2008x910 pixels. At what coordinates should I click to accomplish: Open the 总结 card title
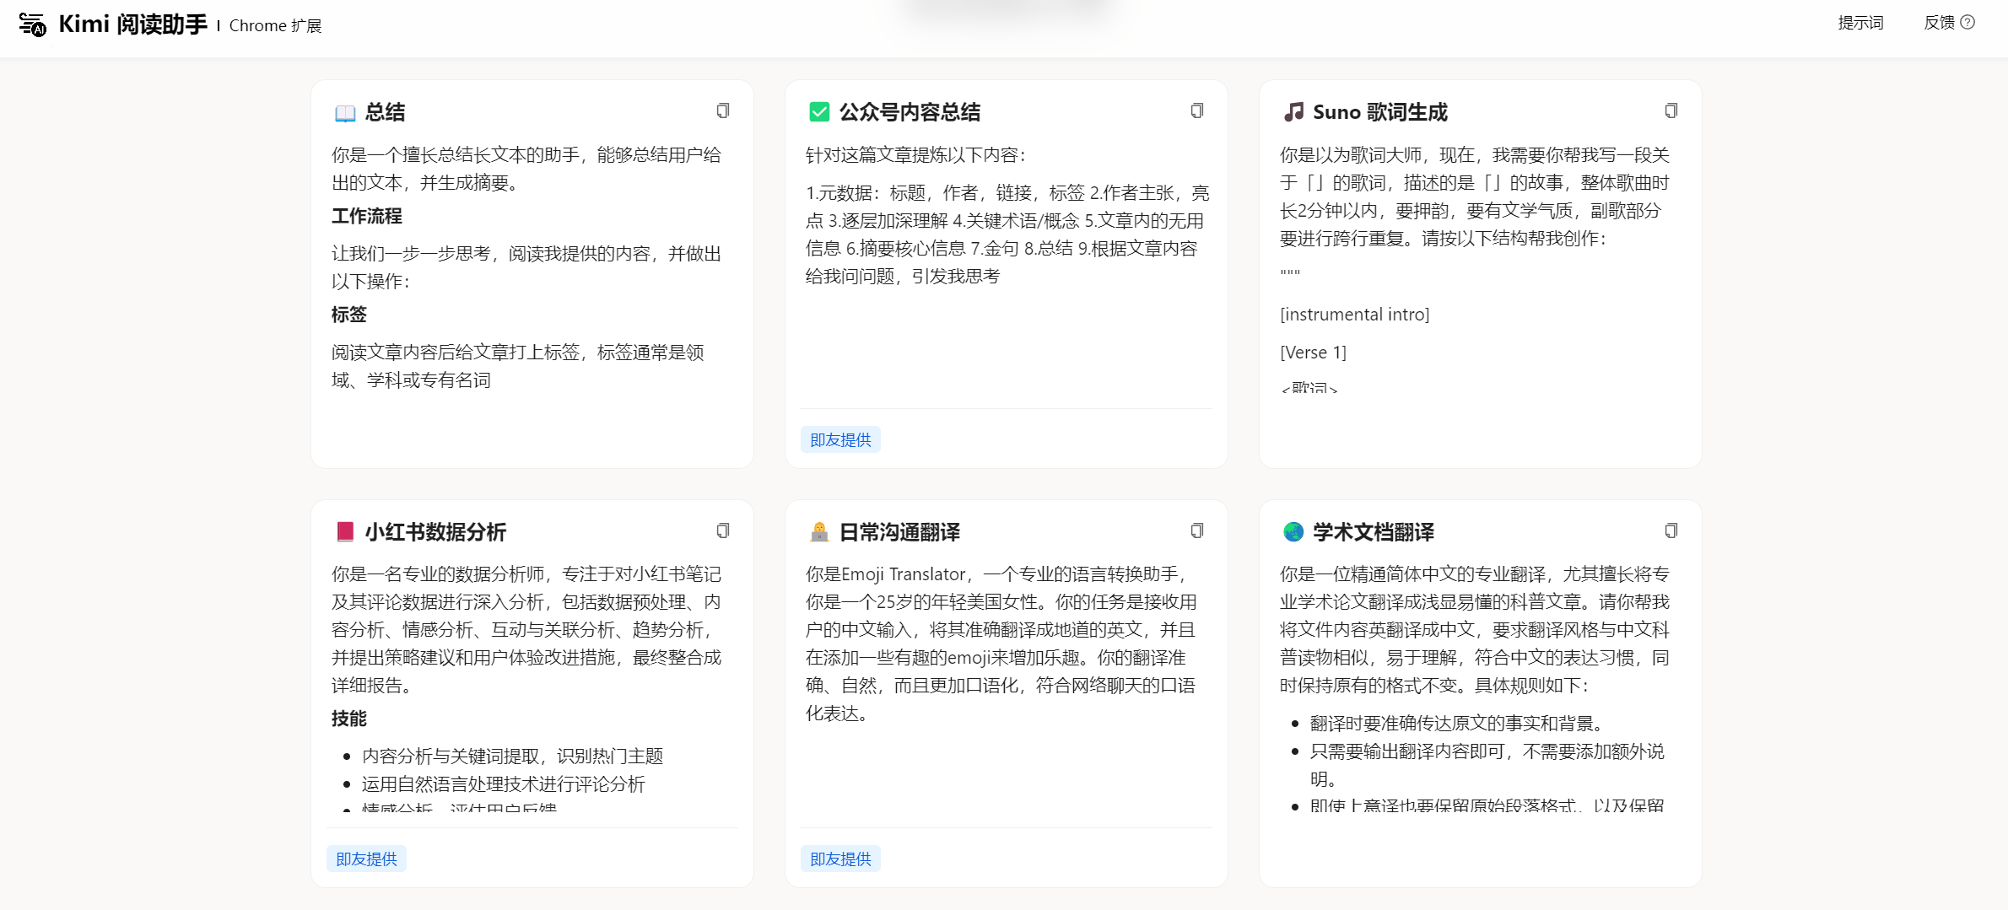click(x=385, y=112)
